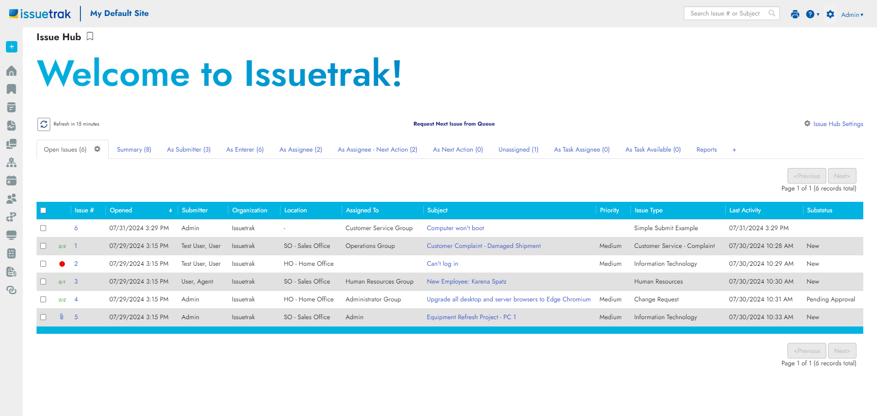Viewport: 877px width, 416px height.
Task: Click the gear icon on Open Issues tab
Action: tap(97, 149)
